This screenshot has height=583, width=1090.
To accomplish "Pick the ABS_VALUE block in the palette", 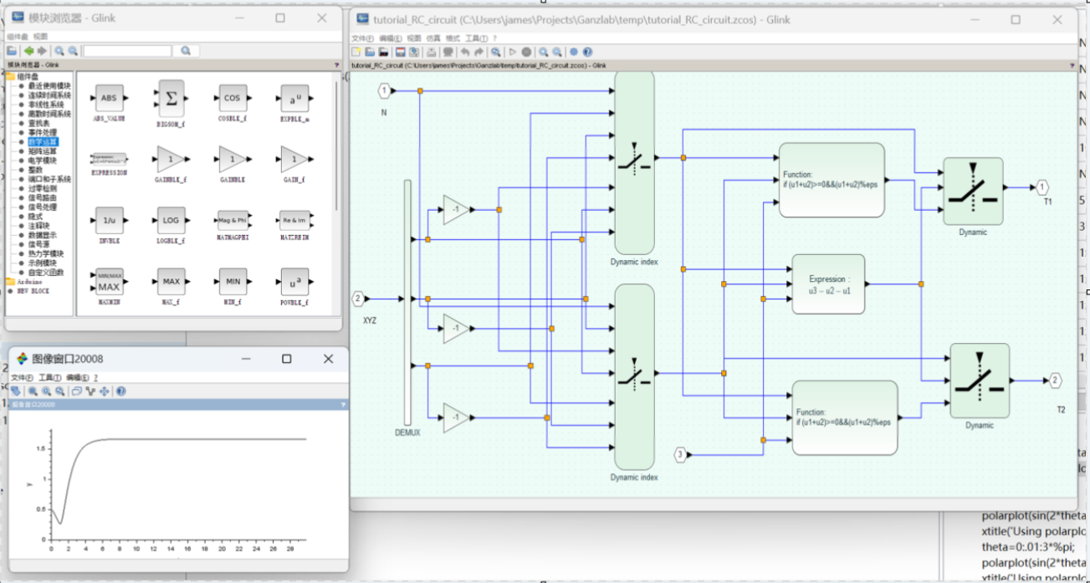I will click(x=110, y=99).
